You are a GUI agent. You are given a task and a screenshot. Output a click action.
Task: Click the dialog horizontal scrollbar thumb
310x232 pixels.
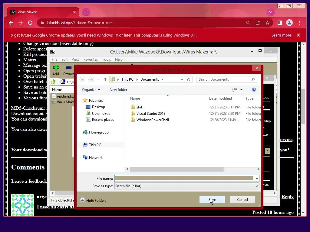tap(177, 169)
